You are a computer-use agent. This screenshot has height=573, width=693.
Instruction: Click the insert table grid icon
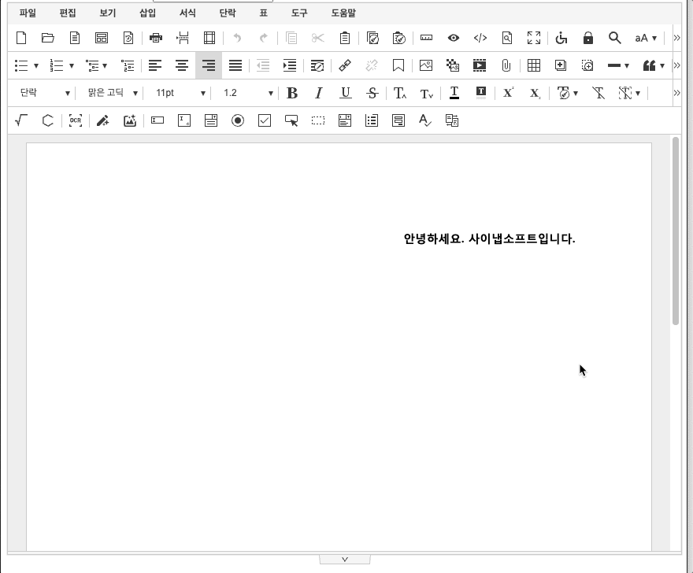coord(534,65)
